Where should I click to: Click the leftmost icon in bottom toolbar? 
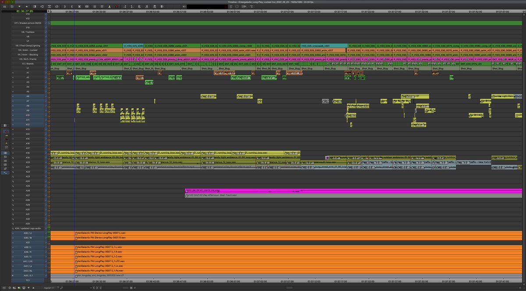4,288
